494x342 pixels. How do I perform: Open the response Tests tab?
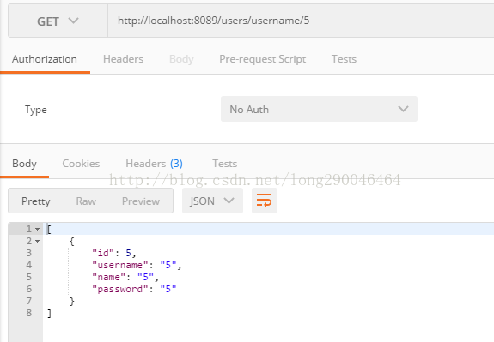(224, 164)
